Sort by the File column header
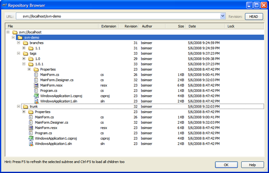 (52, 26)
